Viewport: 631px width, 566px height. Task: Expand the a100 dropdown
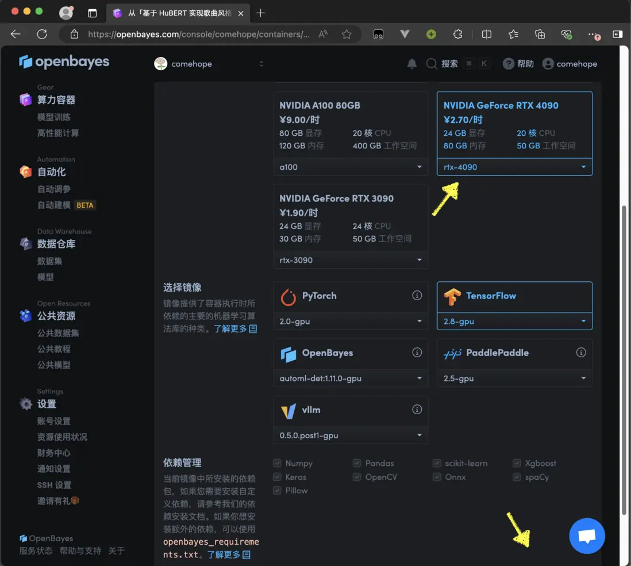click(351, 167)
